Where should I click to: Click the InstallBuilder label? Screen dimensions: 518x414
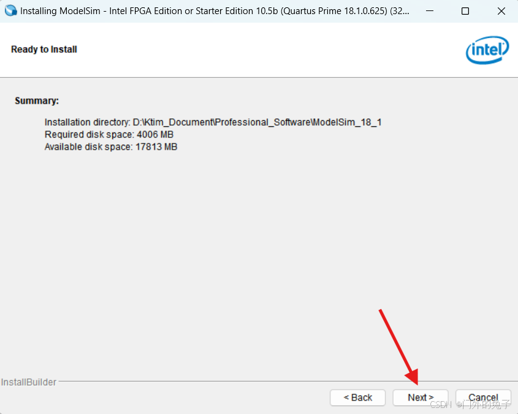coord(29,382)
